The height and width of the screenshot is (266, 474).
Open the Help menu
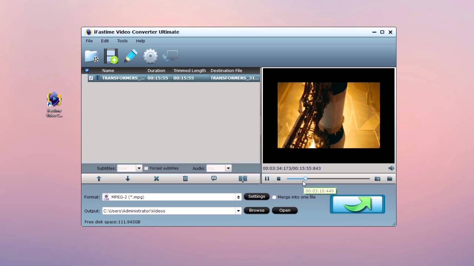140,41
